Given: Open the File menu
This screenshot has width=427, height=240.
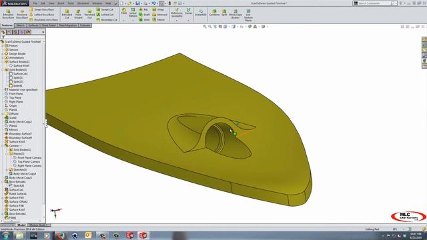Looking at the screenshot, I should 35,3.
